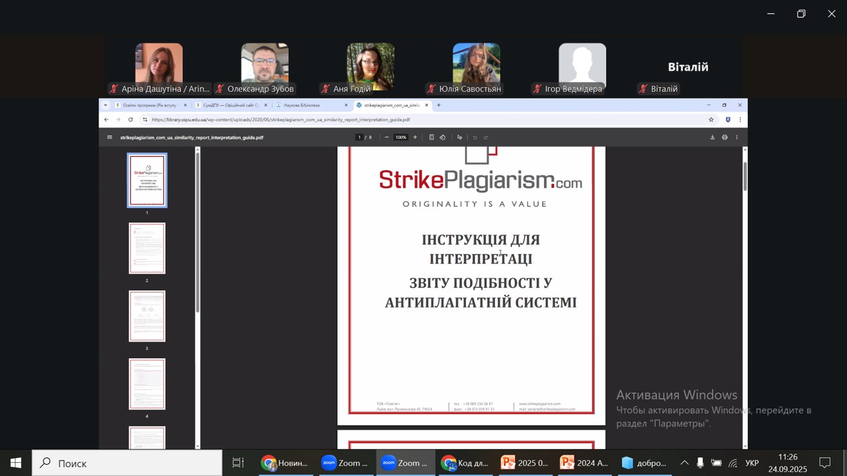Open the Windows Start menu
Image resolution: width=847 pixels, height=476 pixels.
pyautogui.click(x=16, y=463)
